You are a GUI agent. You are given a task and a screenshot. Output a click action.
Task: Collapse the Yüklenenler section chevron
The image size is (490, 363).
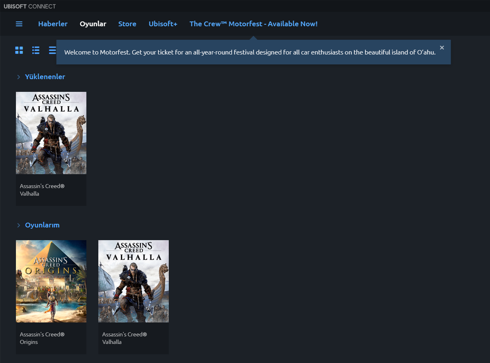(x=19, y=77)
